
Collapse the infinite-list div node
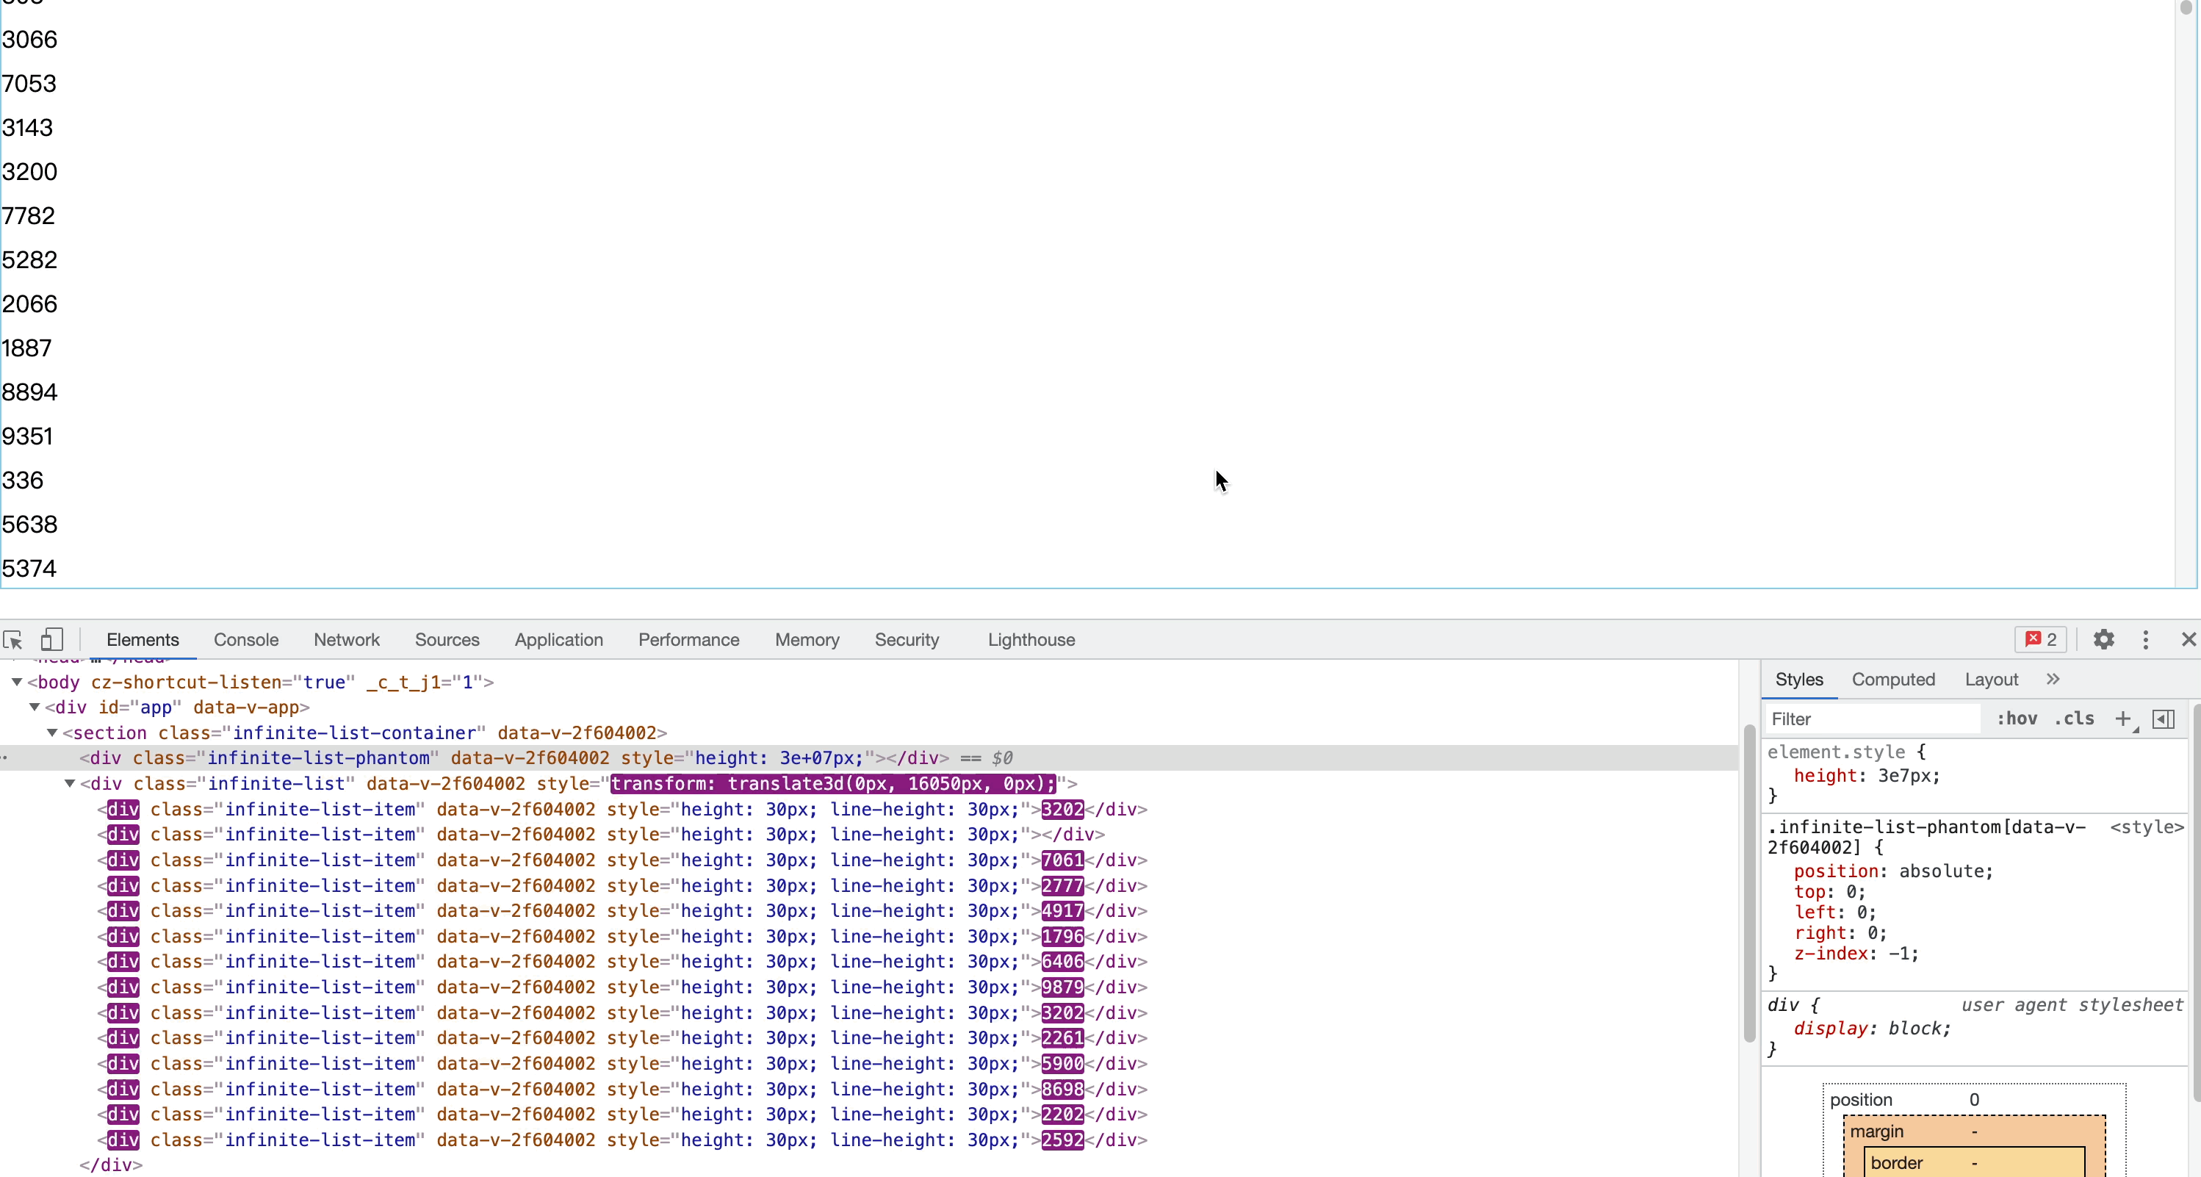pyautogui.click(x=70, y=783)
